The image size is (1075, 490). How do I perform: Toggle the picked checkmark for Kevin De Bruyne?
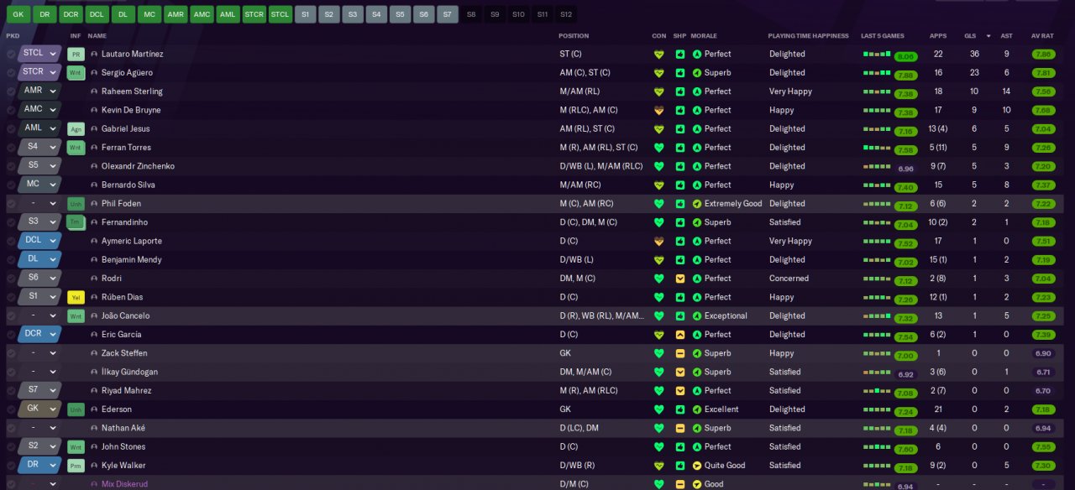pyautogui.click(x=11, y=110)
